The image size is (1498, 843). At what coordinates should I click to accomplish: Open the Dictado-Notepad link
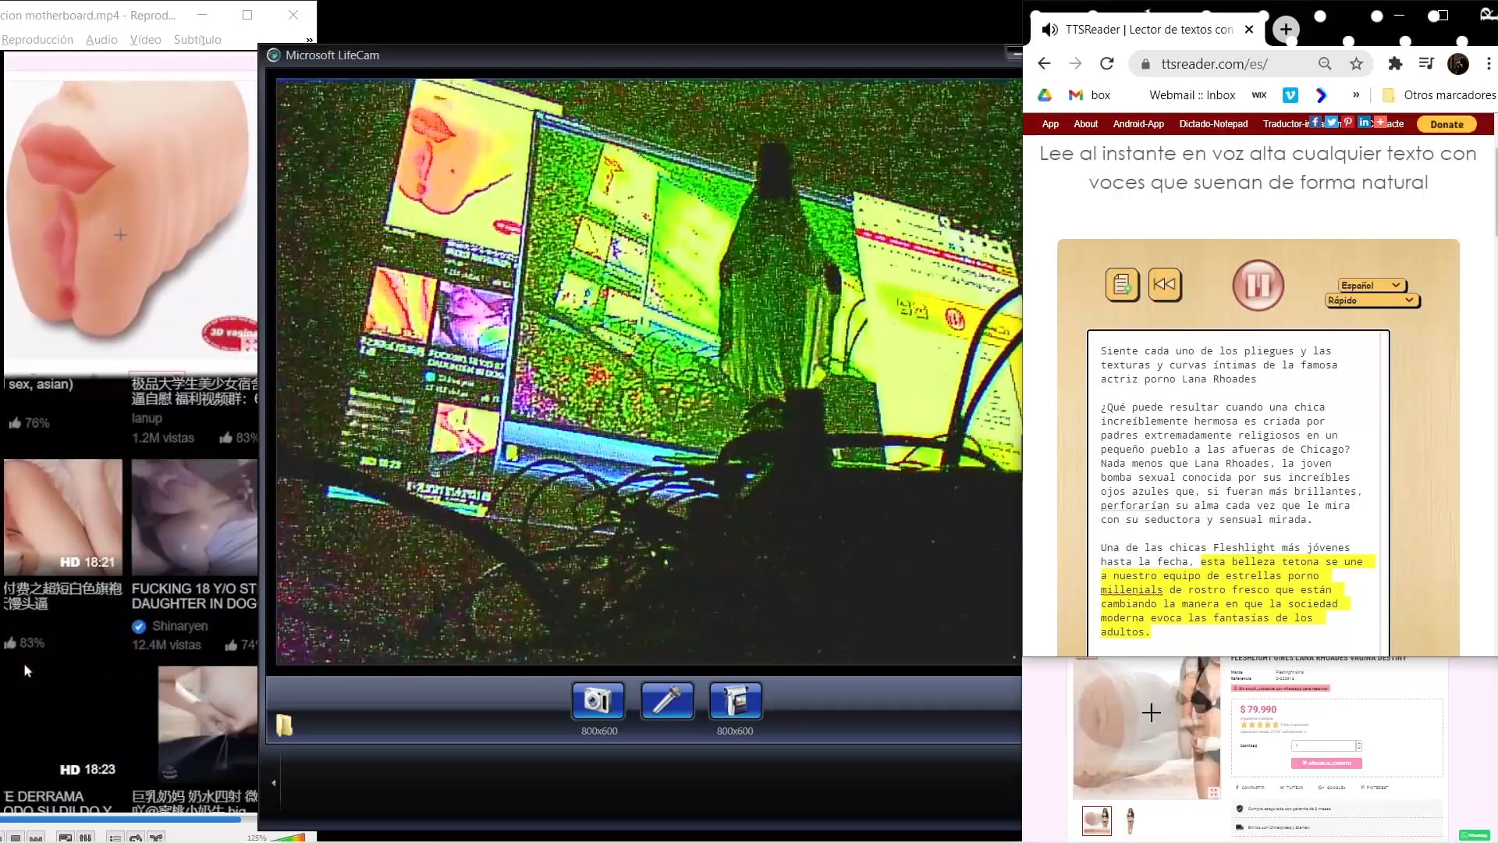[1213, 124]
